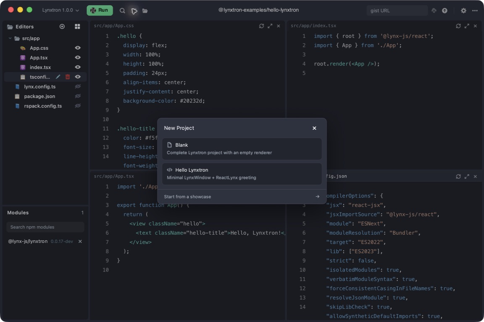484x322 pixels.
Task: Close the index.tsx editor pane
Action: [x=475, y=26]
